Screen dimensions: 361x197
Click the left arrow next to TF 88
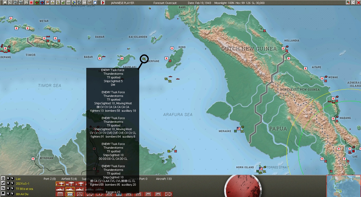(8, 189)
